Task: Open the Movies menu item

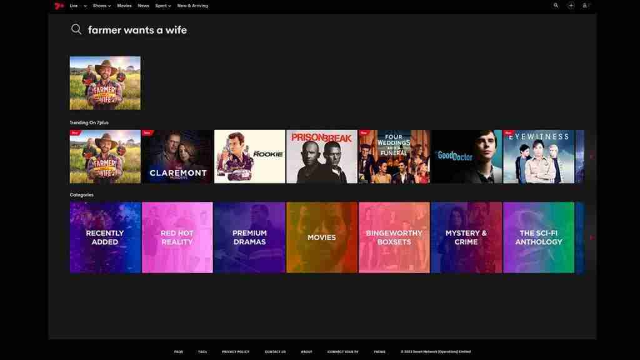Action: (x=124, y=6)
